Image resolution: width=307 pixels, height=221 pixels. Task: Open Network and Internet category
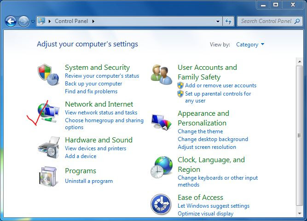[99, 104]
